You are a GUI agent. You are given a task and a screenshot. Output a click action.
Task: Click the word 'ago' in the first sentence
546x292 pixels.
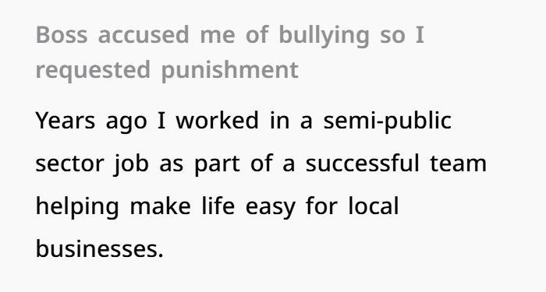[126, 123]
